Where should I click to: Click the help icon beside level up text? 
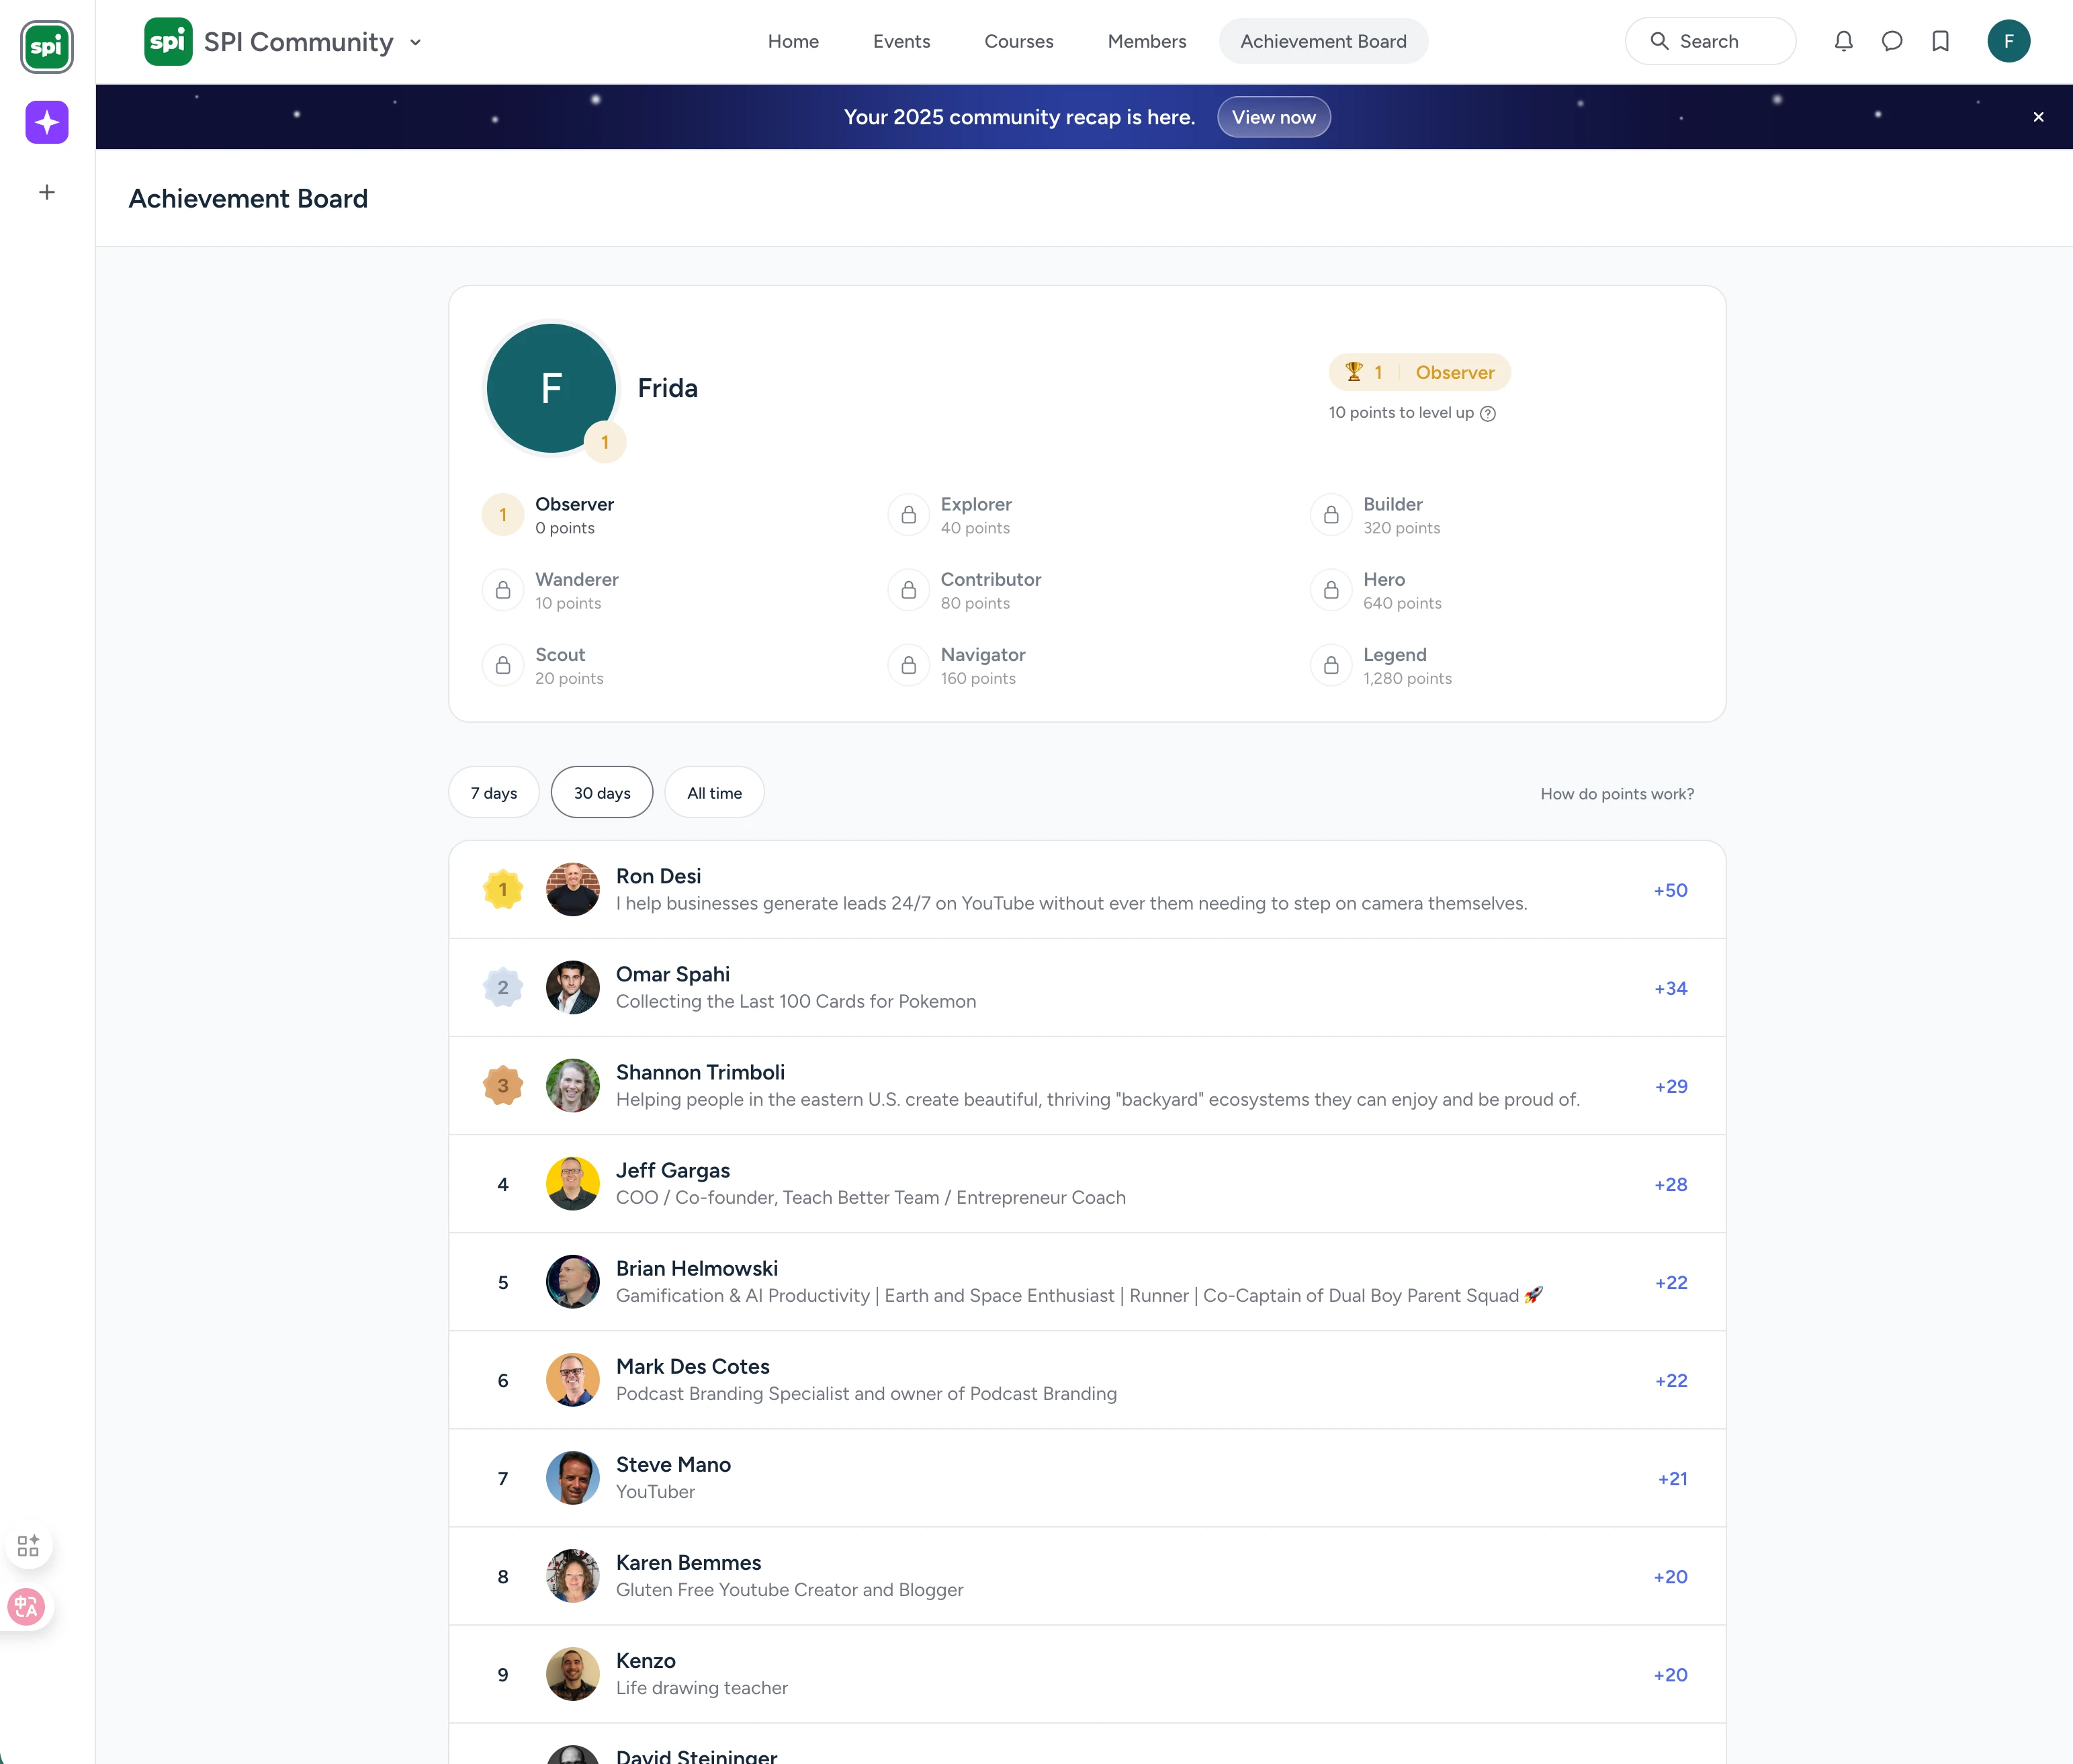pos(1488,414)
